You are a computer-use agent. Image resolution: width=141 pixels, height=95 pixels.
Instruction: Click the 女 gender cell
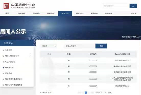click(69, 86)
